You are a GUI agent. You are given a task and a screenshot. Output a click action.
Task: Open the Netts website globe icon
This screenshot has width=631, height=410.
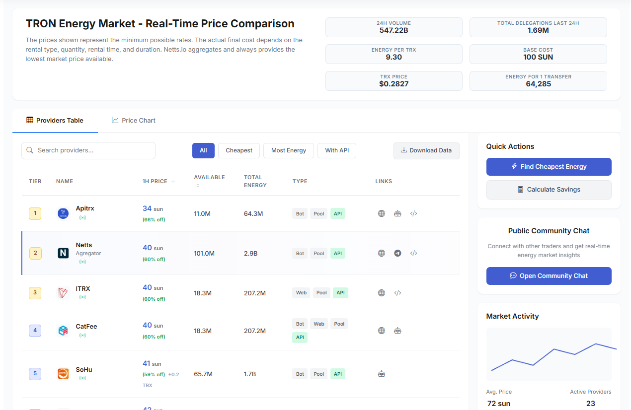click(382, 253)
